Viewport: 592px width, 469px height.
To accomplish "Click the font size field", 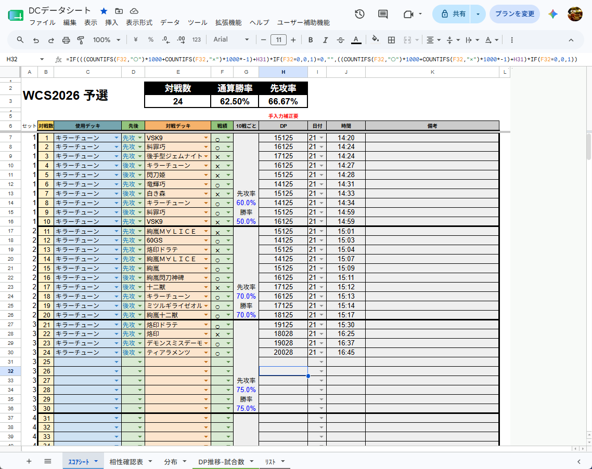I will coord(278,39).
